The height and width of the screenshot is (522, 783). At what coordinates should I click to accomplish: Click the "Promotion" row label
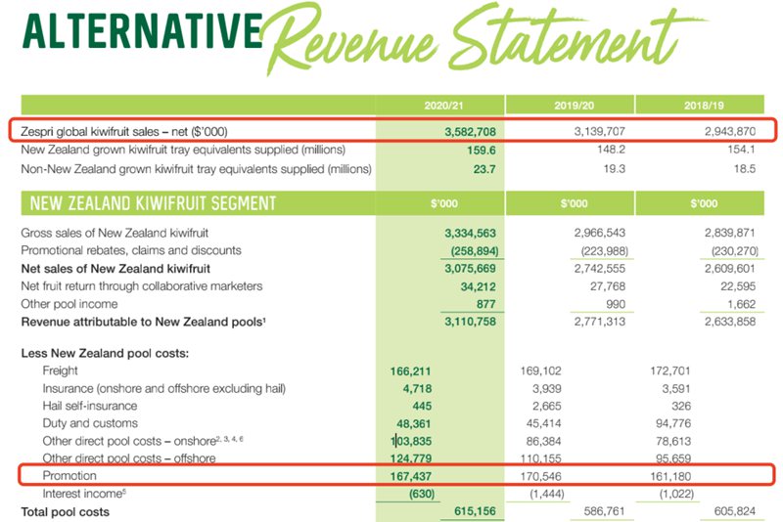[x=69, y=476]
